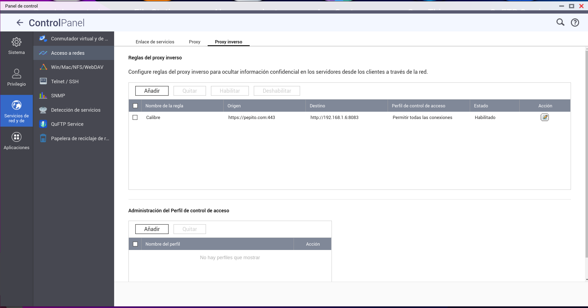The image size is (588, 308).
Task: Switch to the Enlace de servicios tab
Action: [x=155, y=42]
